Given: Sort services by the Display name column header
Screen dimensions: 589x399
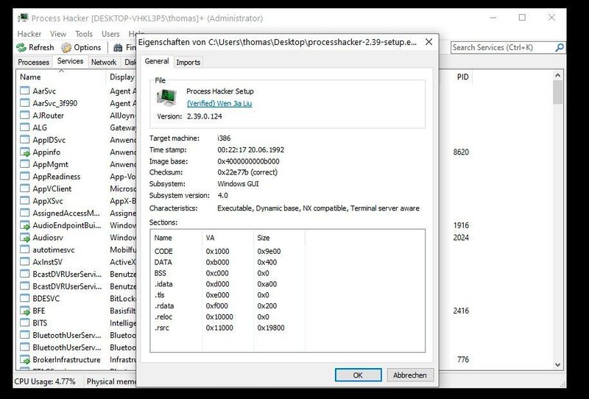Looking at the screenshot, I should (x=121, y=77).
